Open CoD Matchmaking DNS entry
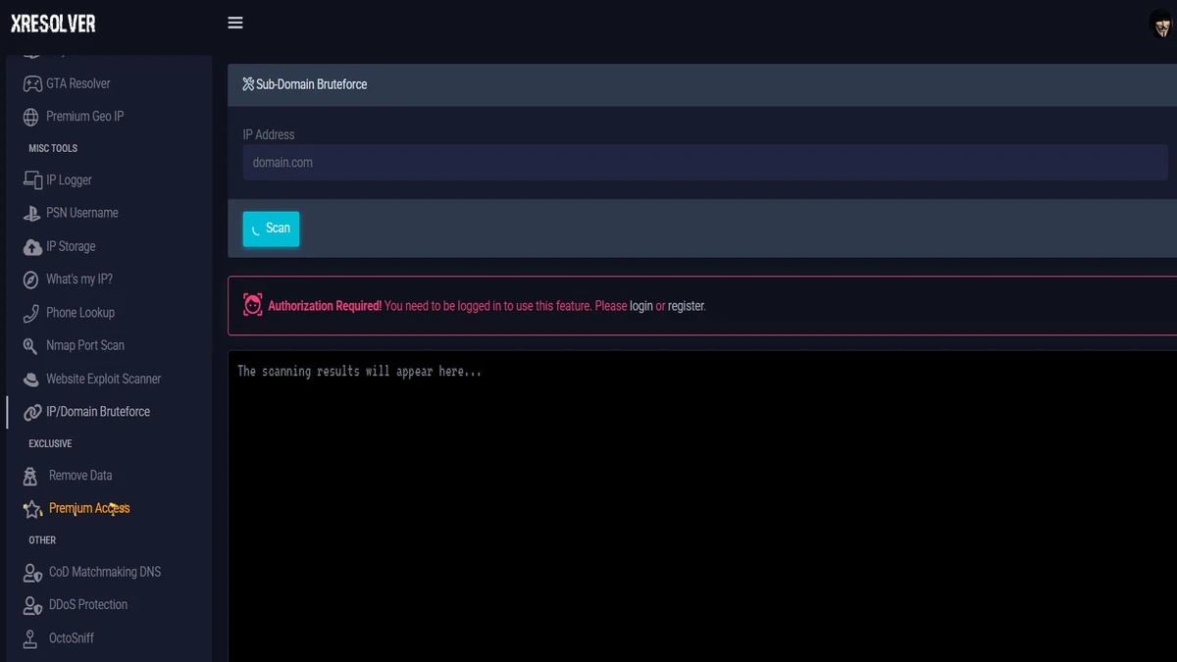 [x=104, y=572]
